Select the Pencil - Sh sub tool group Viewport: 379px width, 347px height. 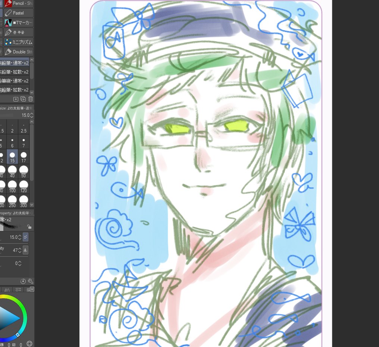[x=19, y=3]
